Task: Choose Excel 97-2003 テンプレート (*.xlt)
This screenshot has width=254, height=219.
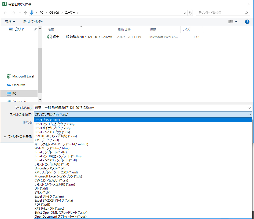Action: click(143, 160)
